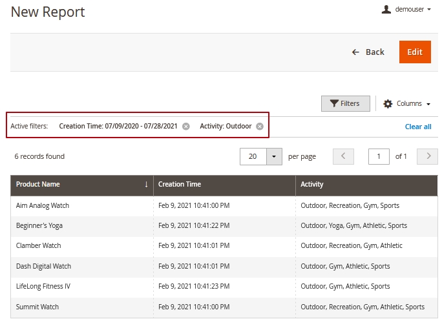Sort by Activity column header

click(x=312, y=185)
